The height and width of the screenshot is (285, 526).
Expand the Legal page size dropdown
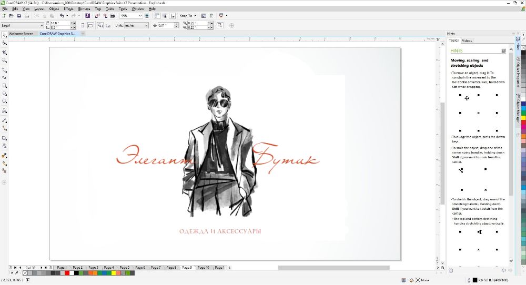tap(41, 25)
